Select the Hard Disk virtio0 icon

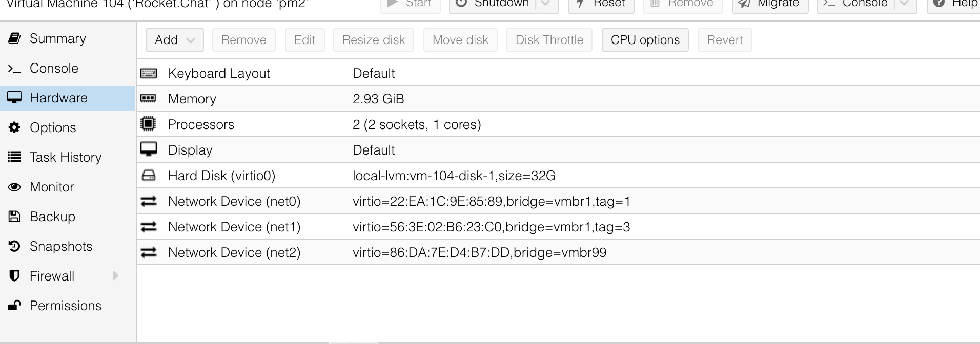click(x=149, y=175)
